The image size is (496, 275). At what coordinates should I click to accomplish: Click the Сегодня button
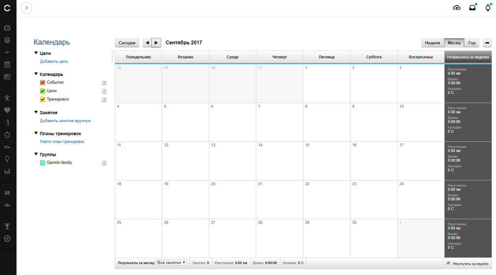pyautogui.click(x=127, y=43)
